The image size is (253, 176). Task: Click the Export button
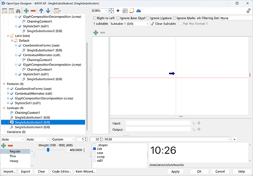point(26,172)
